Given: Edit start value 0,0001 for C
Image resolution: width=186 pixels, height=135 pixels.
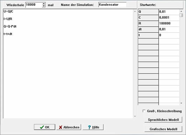Looking at the screenshot, I should (x=169, y=18).
